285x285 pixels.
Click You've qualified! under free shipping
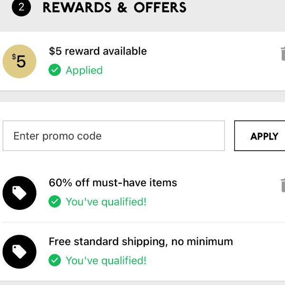tap(106, 261)
